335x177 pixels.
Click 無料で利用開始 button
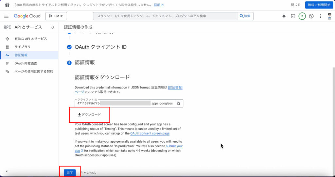[319, 5]
